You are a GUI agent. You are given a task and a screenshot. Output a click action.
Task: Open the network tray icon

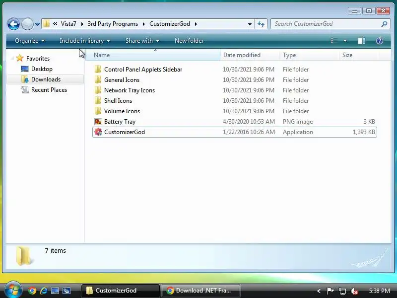click(342, 291)
